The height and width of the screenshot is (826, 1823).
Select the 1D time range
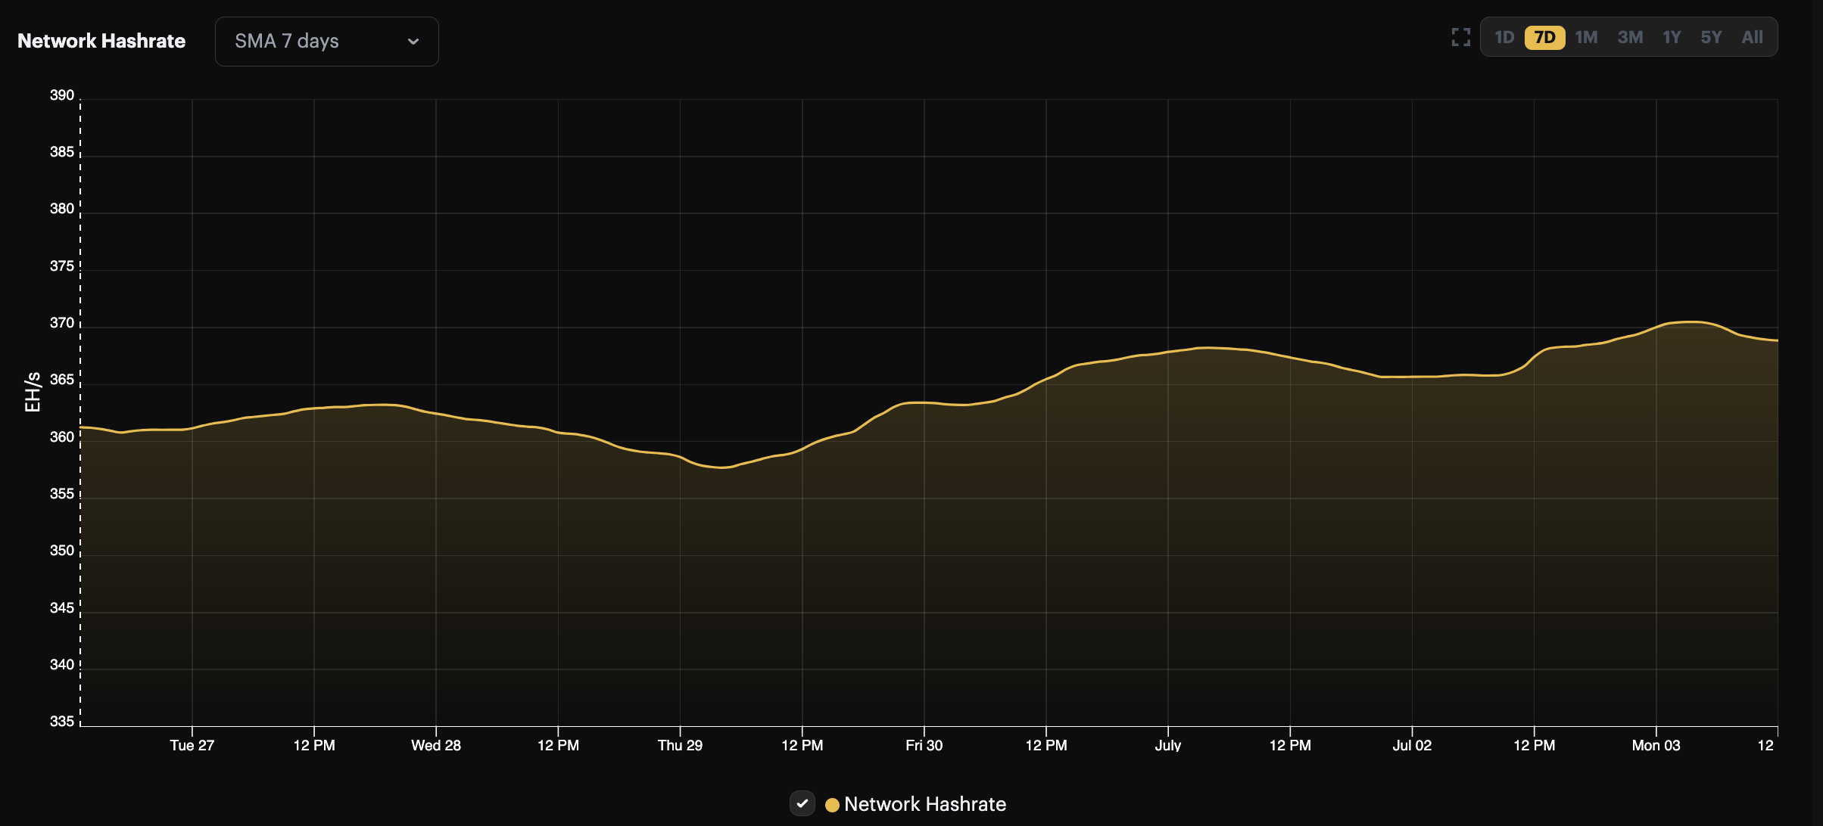pyautogui.click(x=1505, y=36)
